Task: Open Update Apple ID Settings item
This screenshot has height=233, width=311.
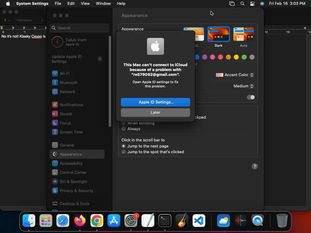Action: (77, 59)
